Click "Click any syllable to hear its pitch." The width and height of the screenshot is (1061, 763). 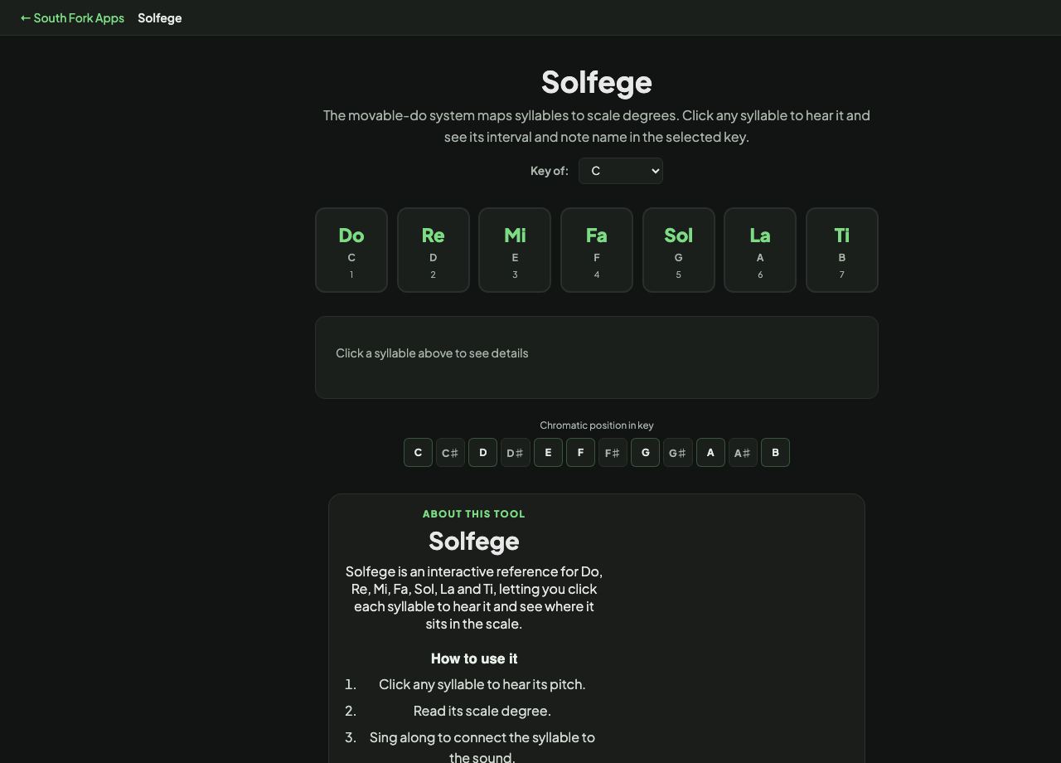pos(482,684)
